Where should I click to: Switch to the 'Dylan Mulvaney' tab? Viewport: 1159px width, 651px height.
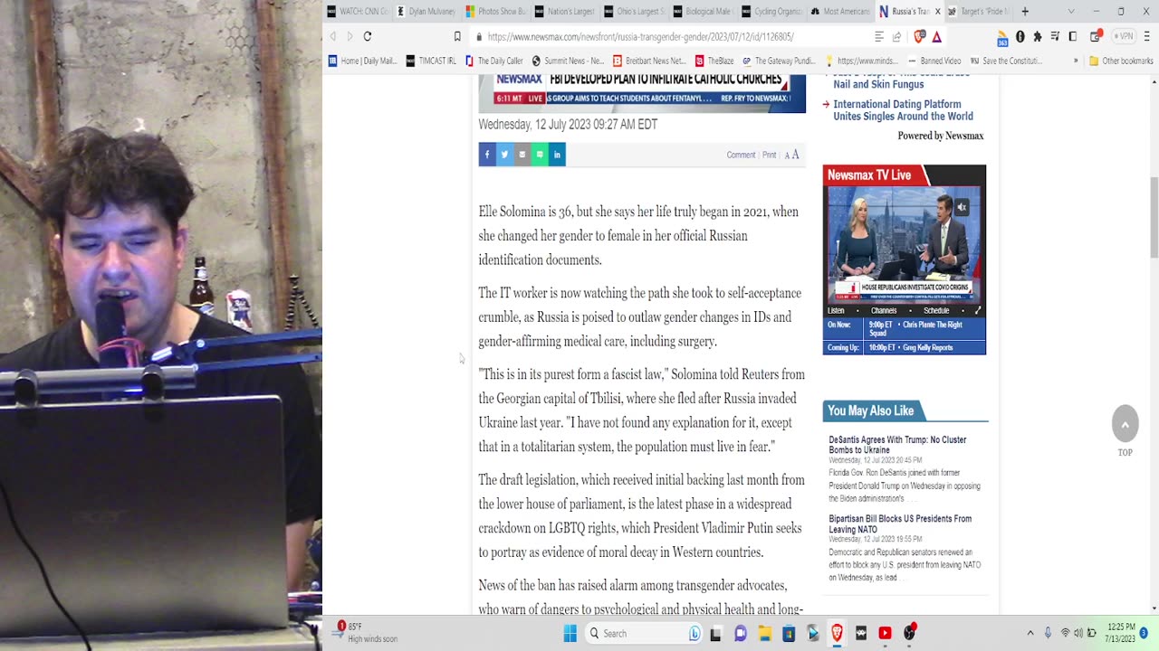pos(427,11)
